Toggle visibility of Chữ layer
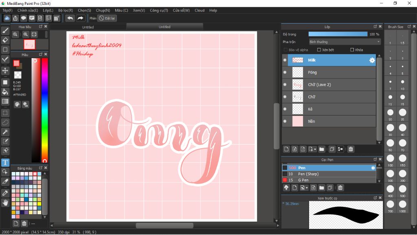This screenshot has height=235, width=417. 285,97
